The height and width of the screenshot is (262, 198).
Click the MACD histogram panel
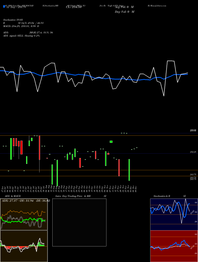pos(24,246)
